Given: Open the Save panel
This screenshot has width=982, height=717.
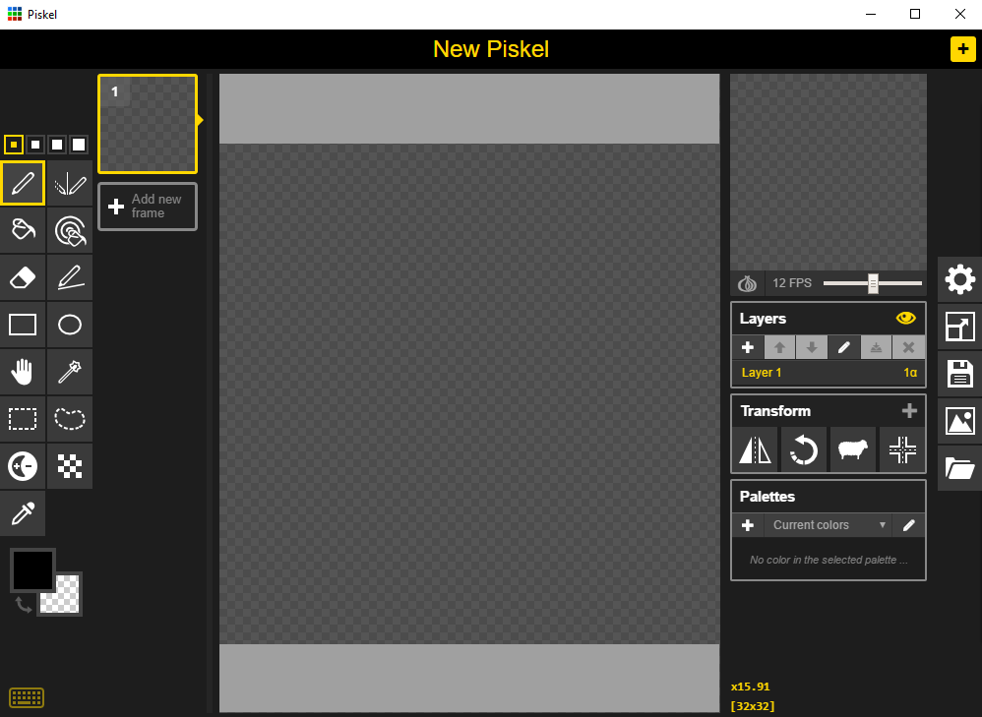Looking at the screenshot, I should 960,374.
